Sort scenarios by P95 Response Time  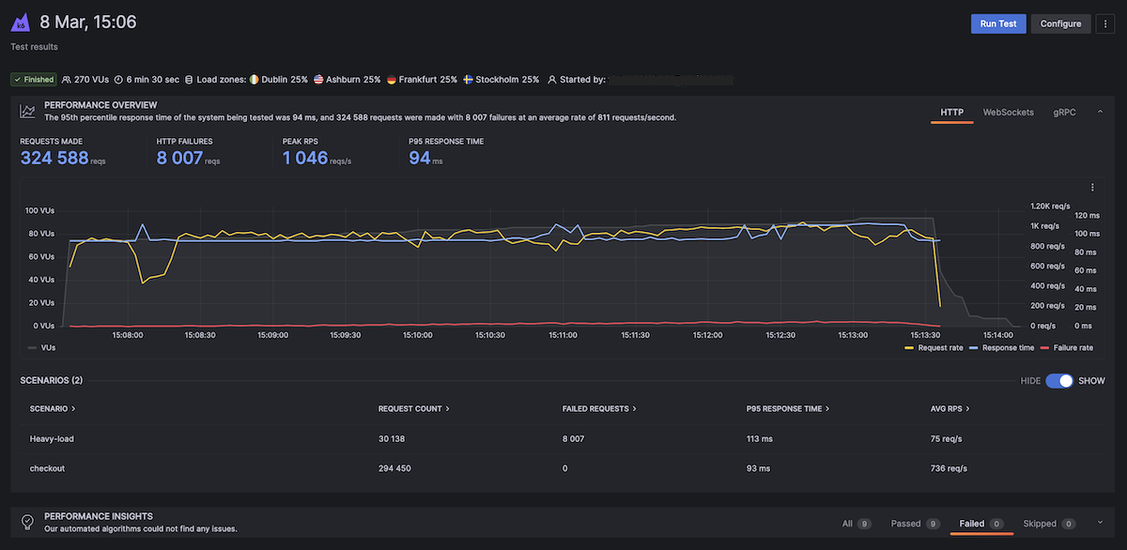pyautogui.click(x=785, y=408)
